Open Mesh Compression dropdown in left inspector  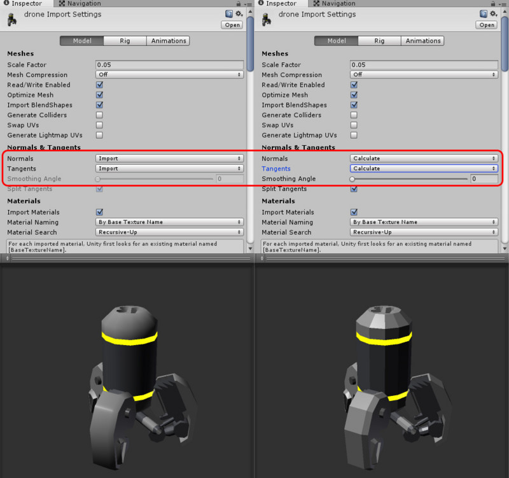click(x=169, y=74)
